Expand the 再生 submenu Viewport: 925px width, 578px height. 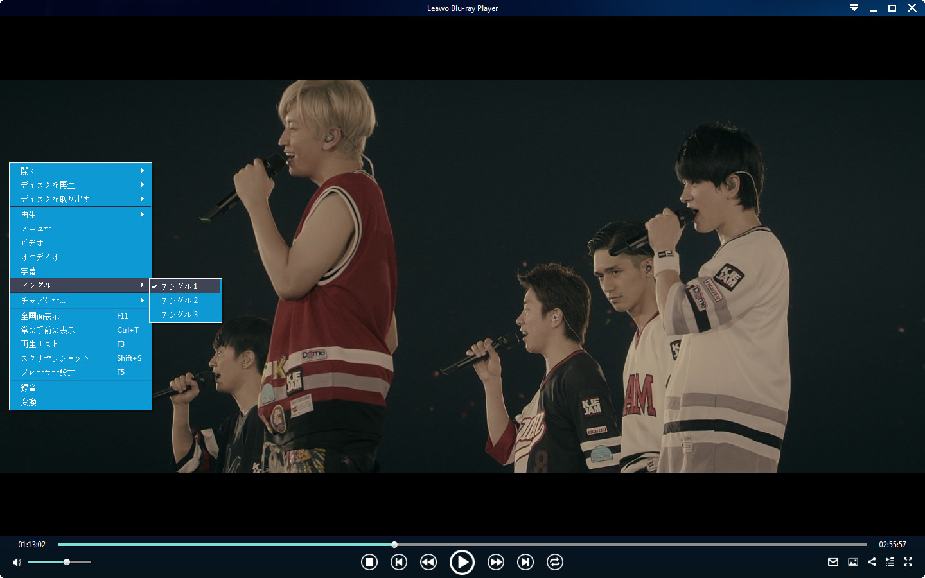point(80,215)
